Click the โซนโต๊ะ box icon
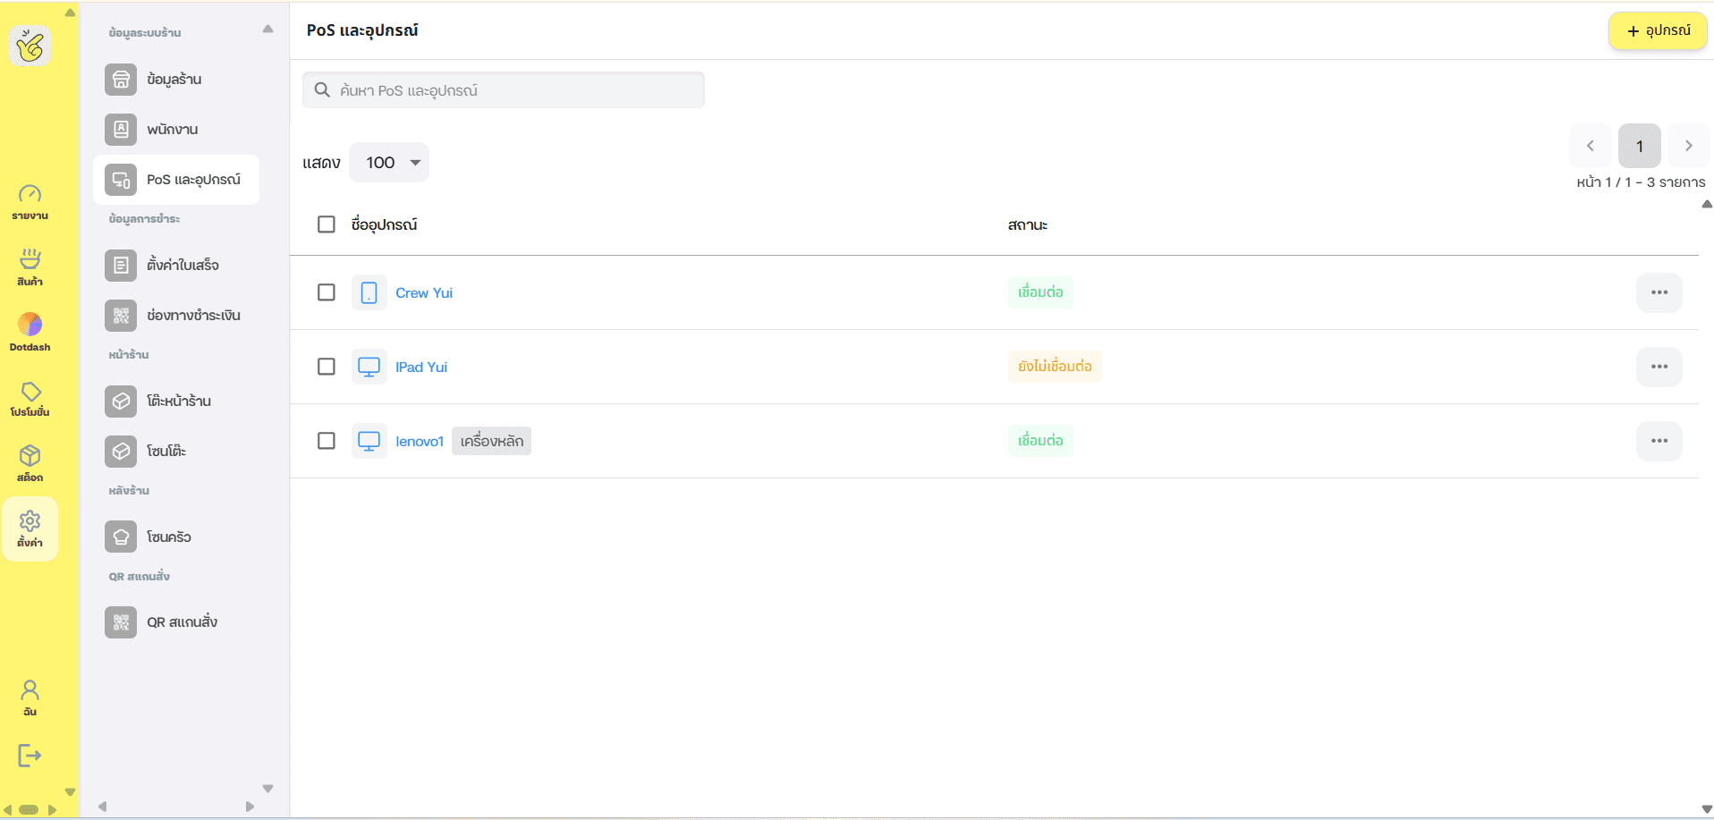This screenshot has width=1714, height=820. click(x=121, y=452)
